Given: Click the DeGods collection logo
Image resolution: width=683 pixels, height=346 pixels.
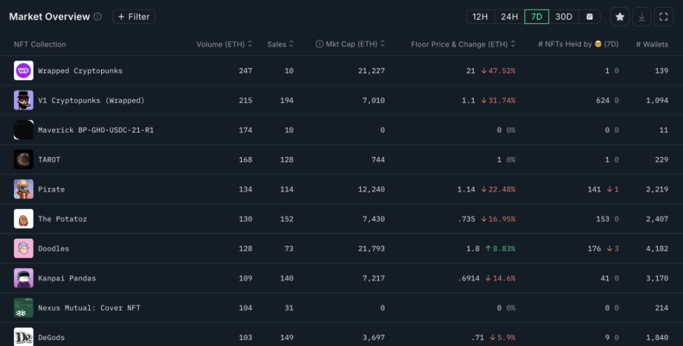Looking at the screenshot, I should point(23,337).
